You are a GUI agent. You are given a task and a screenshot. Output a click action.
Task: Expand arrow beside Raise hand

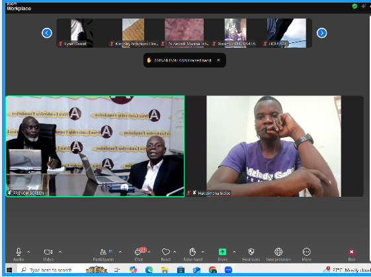click(202, 252)
